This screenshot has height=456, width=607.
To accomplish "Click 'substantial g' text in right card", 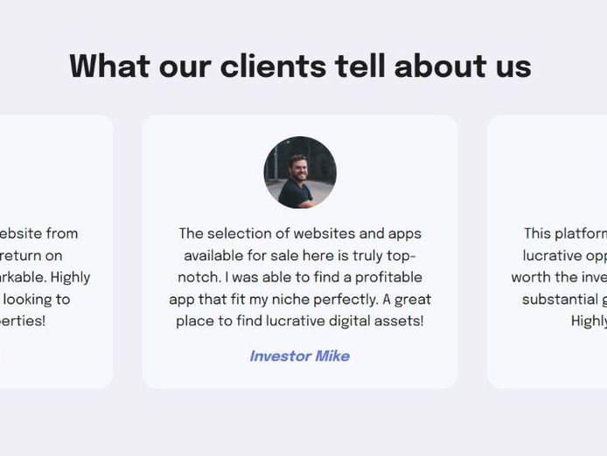I will (564, 300).
